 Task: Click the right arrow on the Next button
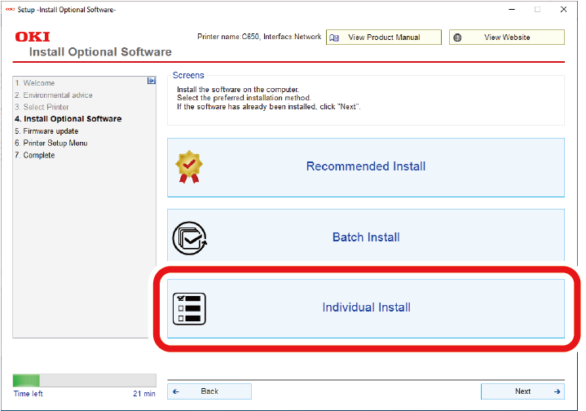[x=557, y=391]
